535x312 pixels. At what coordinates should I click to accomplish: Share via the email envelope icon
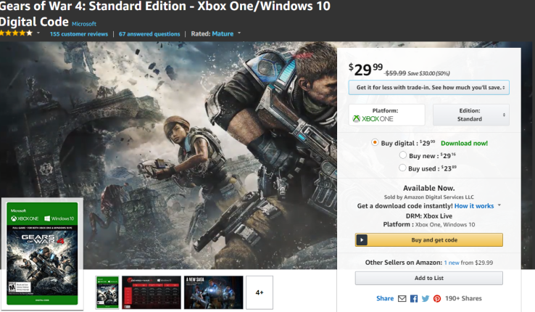tap(402, 299)
